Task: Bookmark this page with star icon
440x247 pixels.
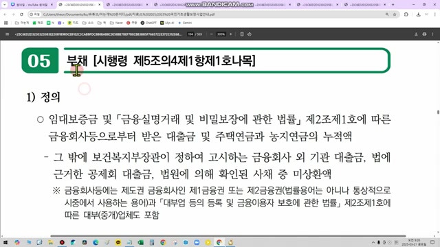Action: point(395,14)
